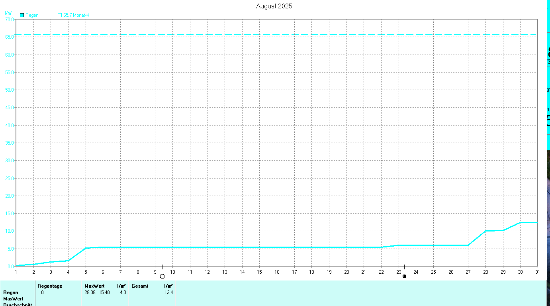Click the 5.0 y-axis label

coord(10,249)
